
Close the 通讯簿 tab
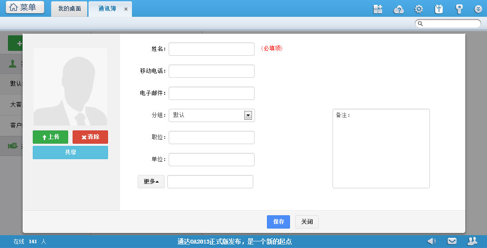click(126, 9)
